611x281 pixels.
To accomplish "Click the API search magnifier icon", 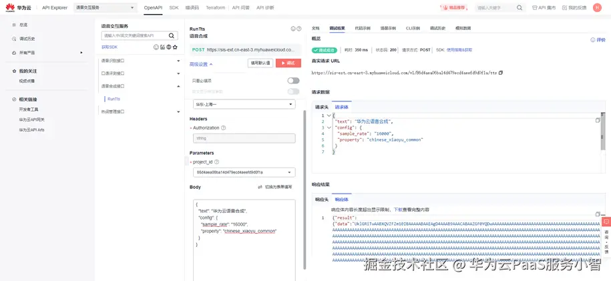I will point(171,35).
